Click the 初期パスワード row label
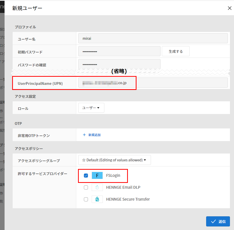Image resolution: width=234 pixels, height=230 pixels. 30,52
